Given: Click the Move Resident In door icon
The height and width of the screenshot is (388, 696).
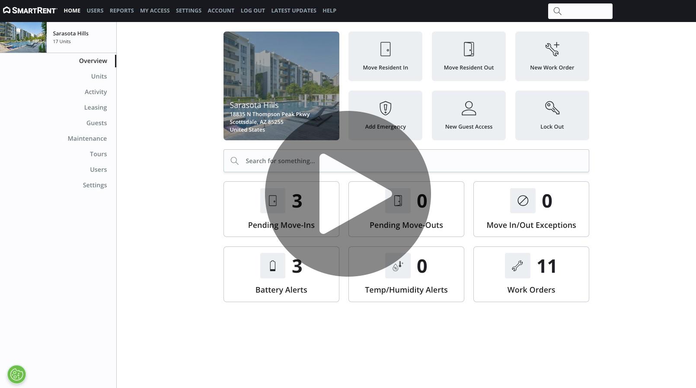Looking at the screenshot, I should [x=385, y=49].
